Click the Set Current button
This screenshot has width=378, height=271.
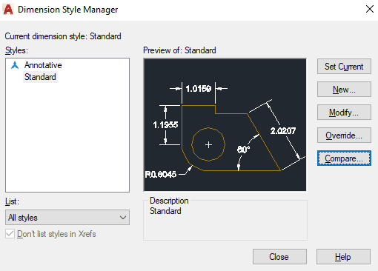(344, 67)
